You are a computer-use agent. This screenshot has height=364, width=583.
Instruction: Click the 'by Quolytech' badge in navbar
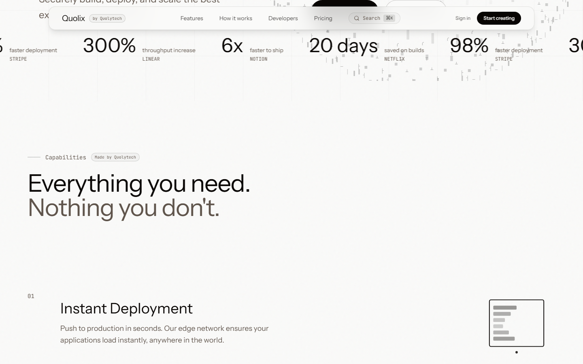pyautogui.click(x=107, y=18)
